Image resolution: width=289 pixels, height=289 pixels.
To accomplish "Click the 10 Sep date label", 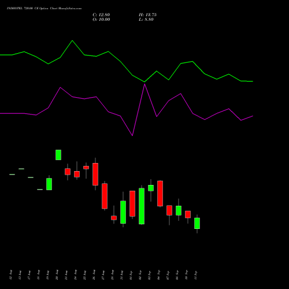I will pyautogui.click(x=187, y=275).
